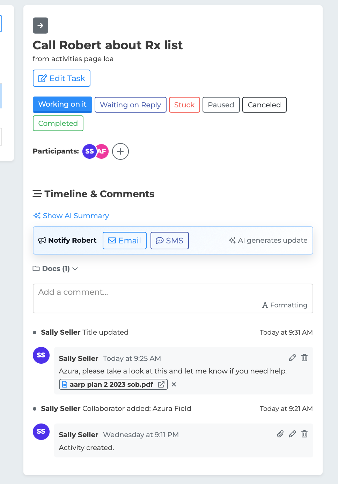Click the arrow icon to collapse panel
The width and height of the screenshot is (338, 484).
[41, 26]
